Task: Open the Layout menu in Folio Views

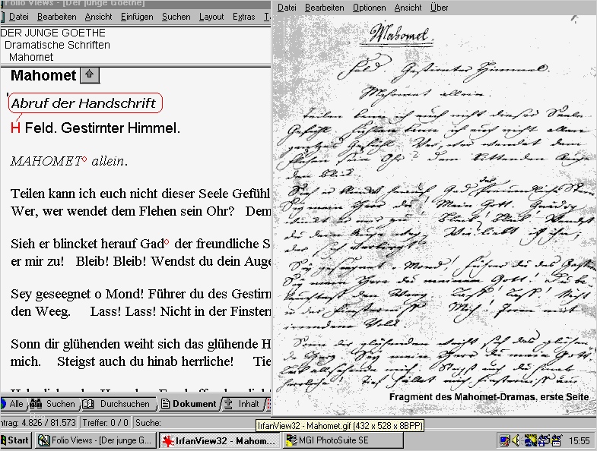Action: point(211,17)
